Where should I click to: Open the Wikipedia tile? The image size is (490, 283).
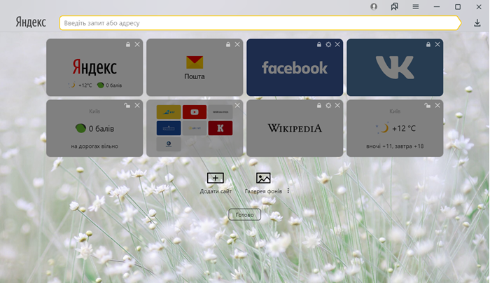295,128
